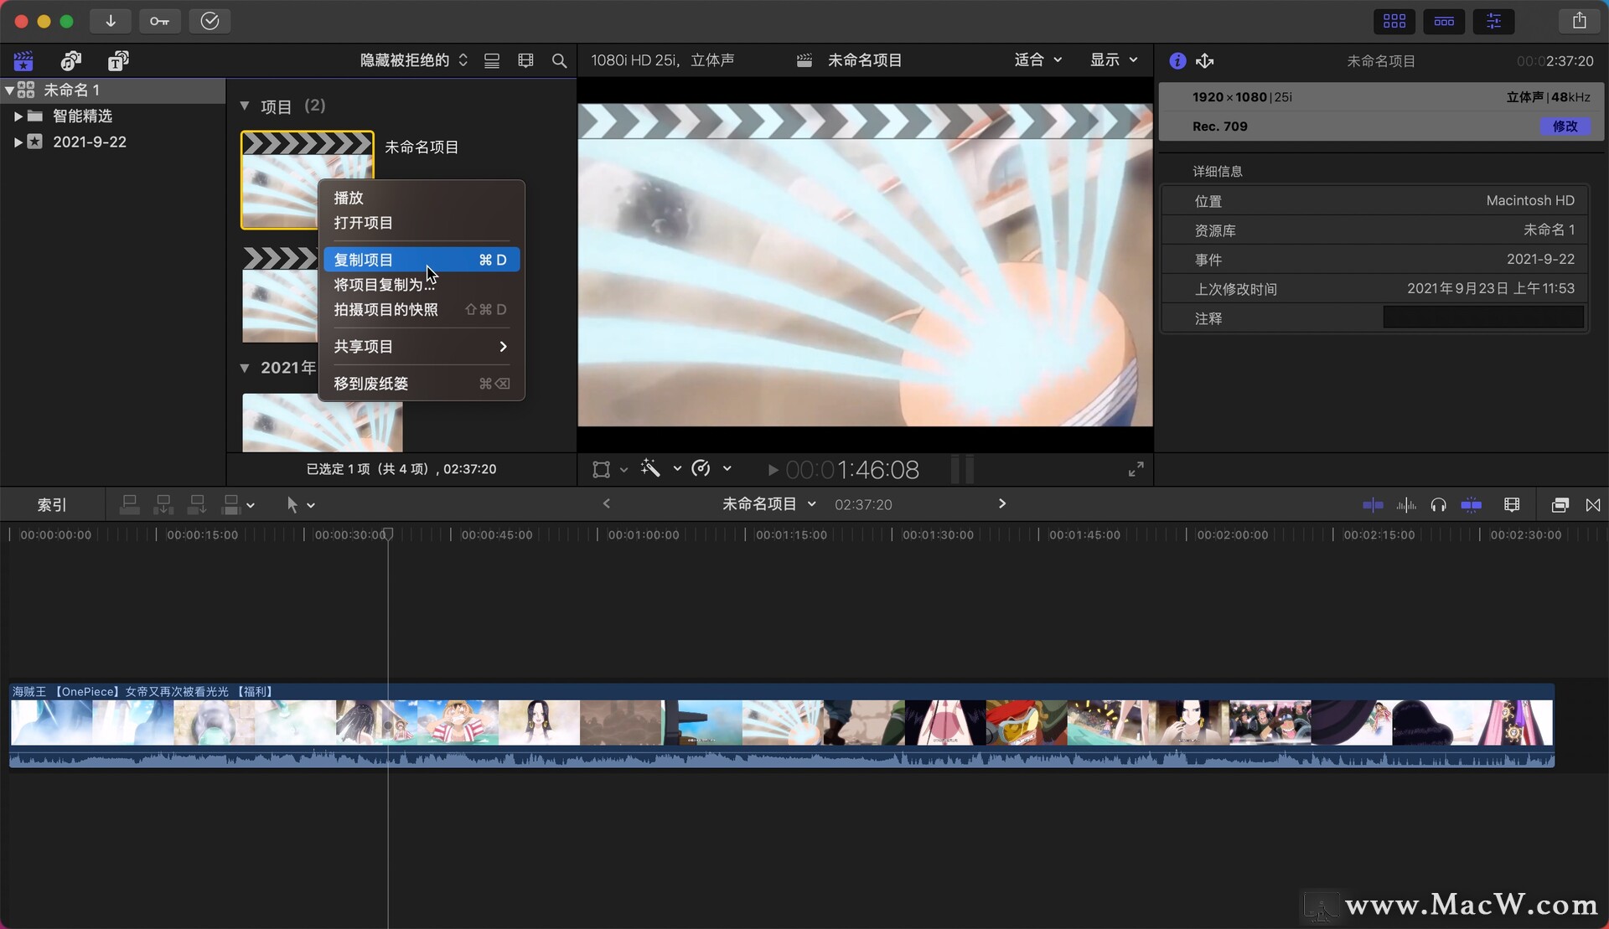Viewport: 1609px width, 929px height.
Task: Open the media import window icon
Action: pos(111,21)
